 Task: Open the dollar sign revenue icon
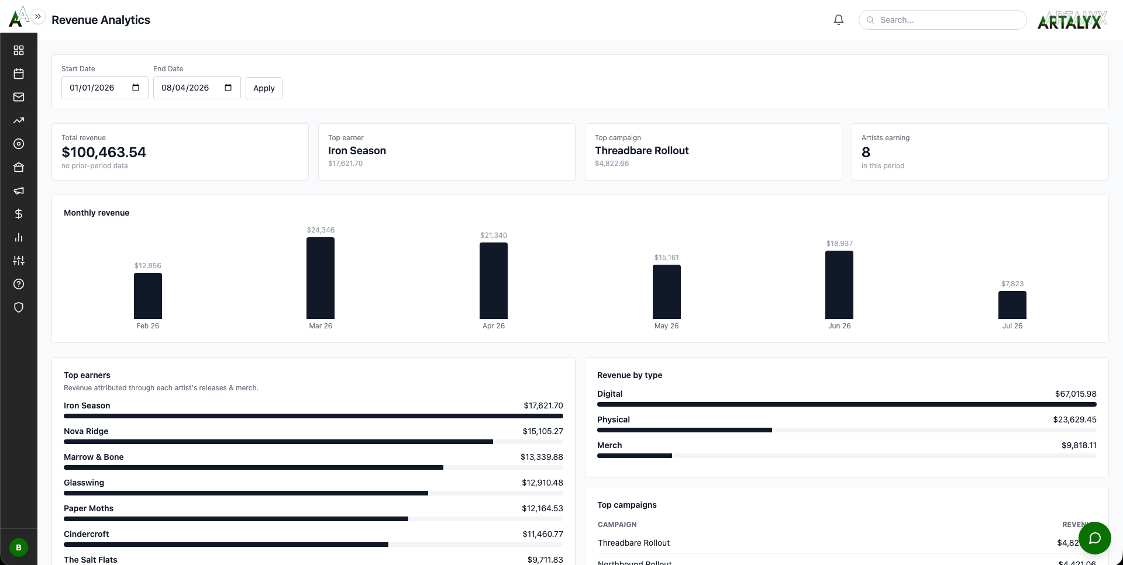19,214
